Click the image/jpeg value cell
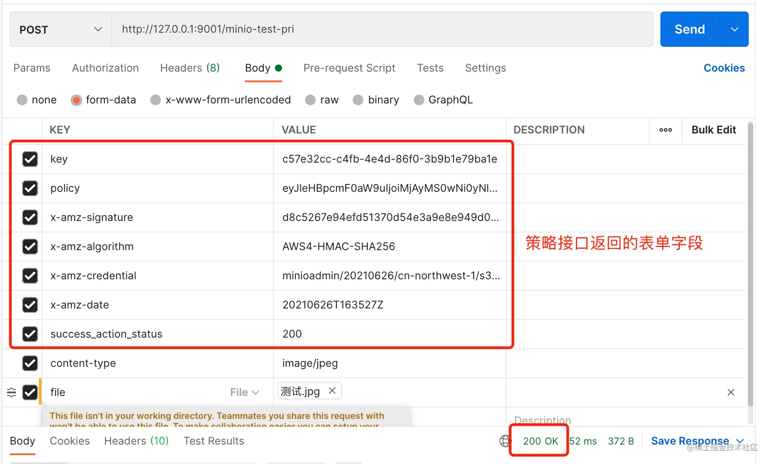 click(x=389, y=363)
